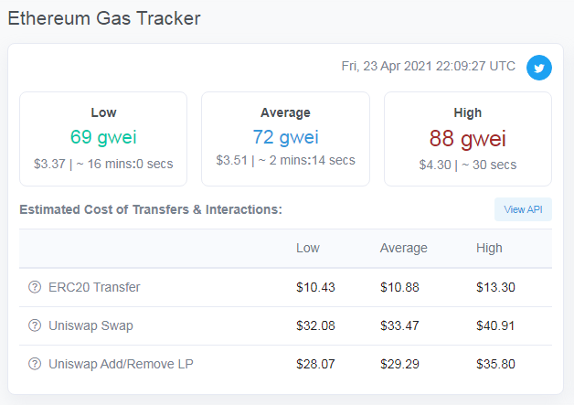The image size is (574, 405).
Task: Click the Ethereum Gas Tracker heading
Action: (x=104, y=18)
